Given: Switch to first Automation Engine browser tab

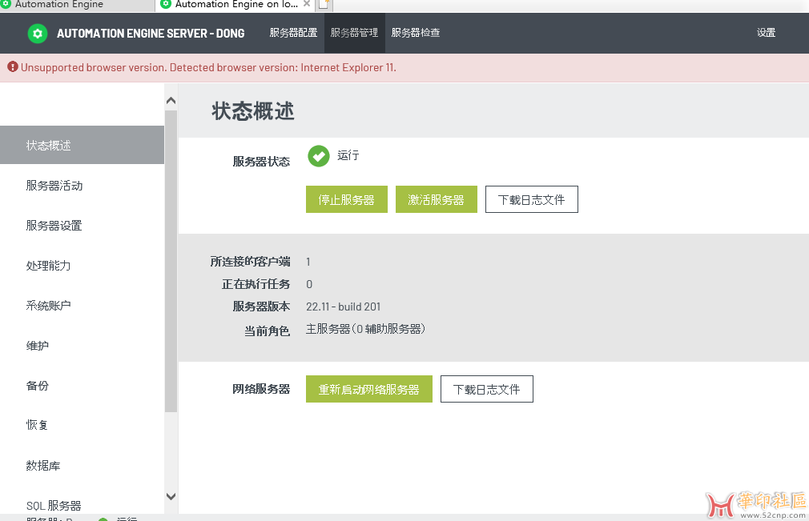Looking at the screenshot, I should point(78,5).
